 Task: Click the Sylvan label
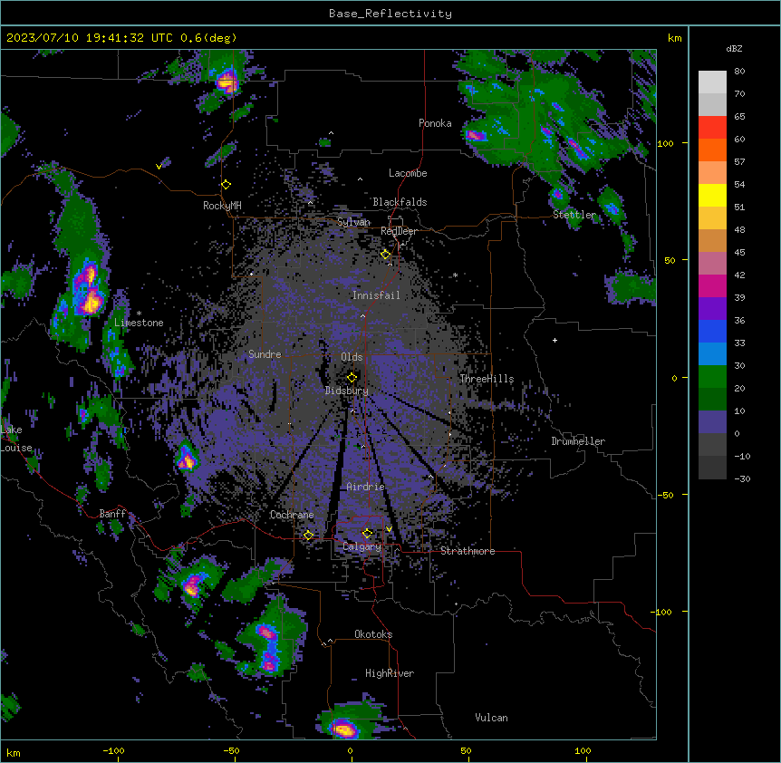click(x=353, y=222)
